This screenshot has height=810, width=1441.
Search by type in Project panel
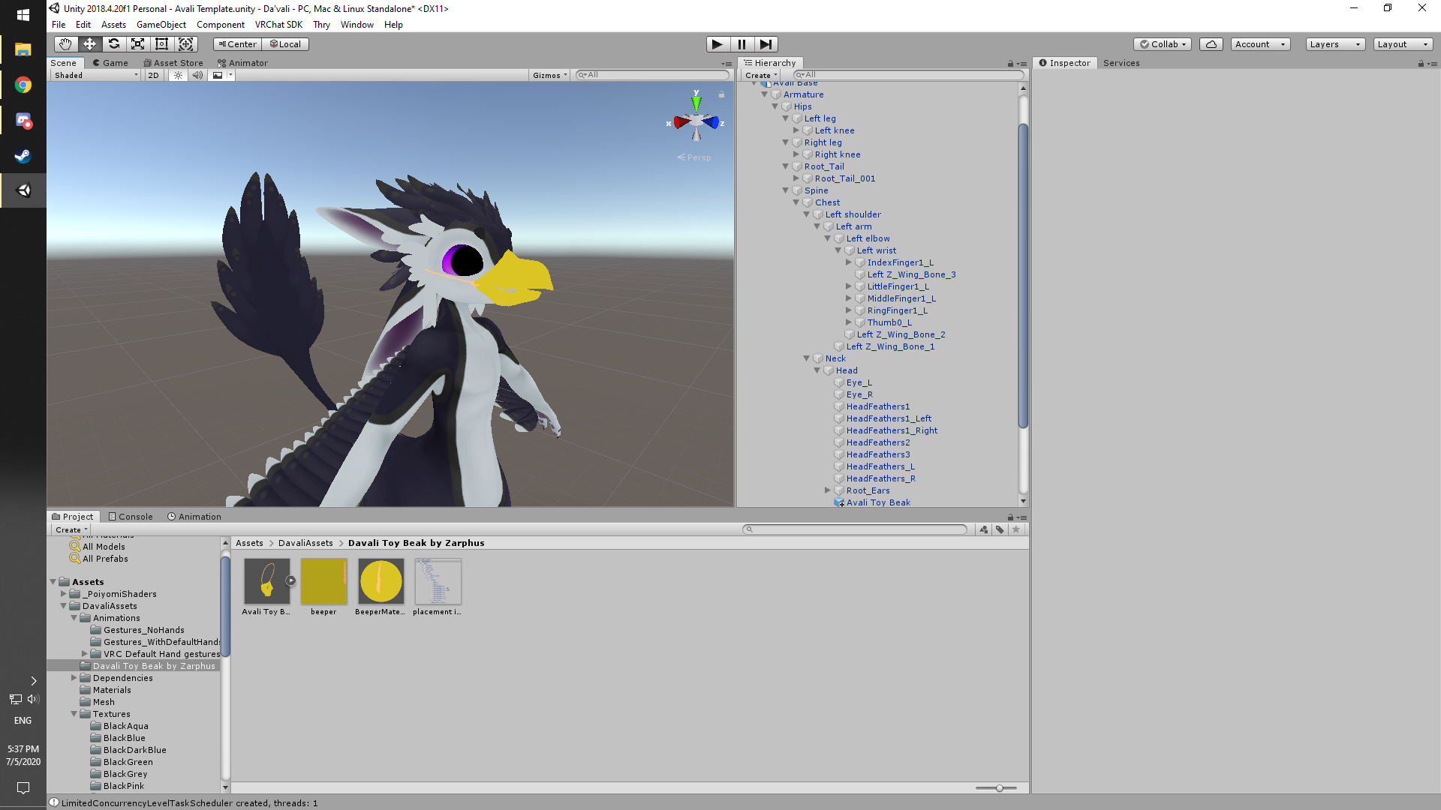click(983, 529)
